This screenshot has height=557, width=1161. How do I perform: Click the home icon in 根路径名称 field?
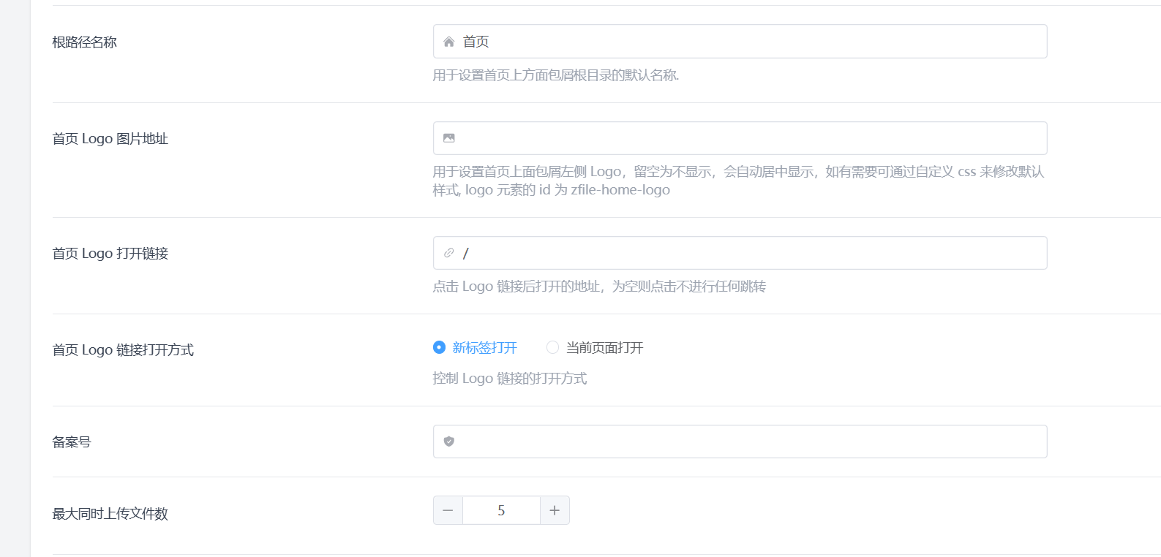(x=449, y=42)
